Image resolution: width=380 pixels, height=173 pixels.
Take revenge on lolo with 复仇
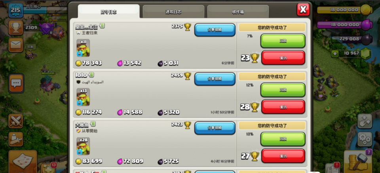[x=283, y=107]
